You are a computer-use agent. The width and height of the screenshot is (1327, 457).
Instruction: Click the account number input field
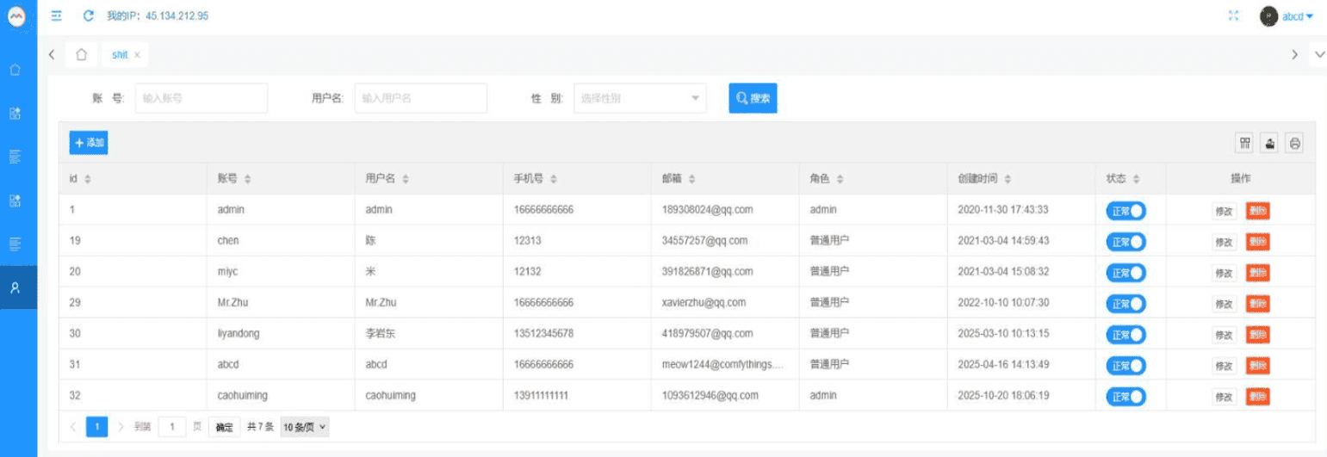point(201,98)
